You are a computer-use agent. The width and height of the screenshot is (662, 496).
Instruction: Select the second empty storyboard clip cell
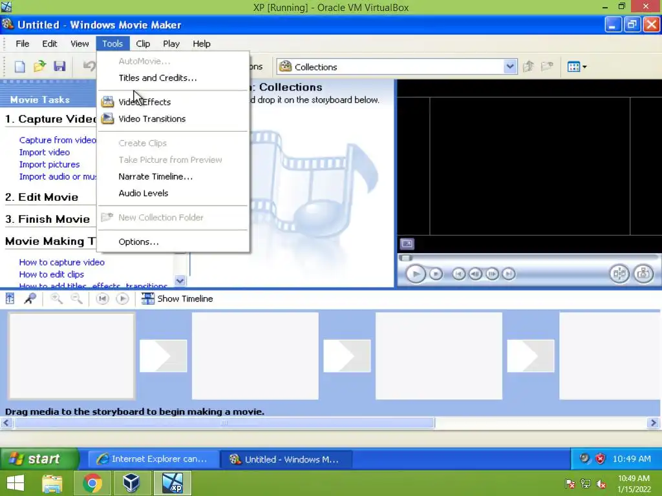pos(255,356)
